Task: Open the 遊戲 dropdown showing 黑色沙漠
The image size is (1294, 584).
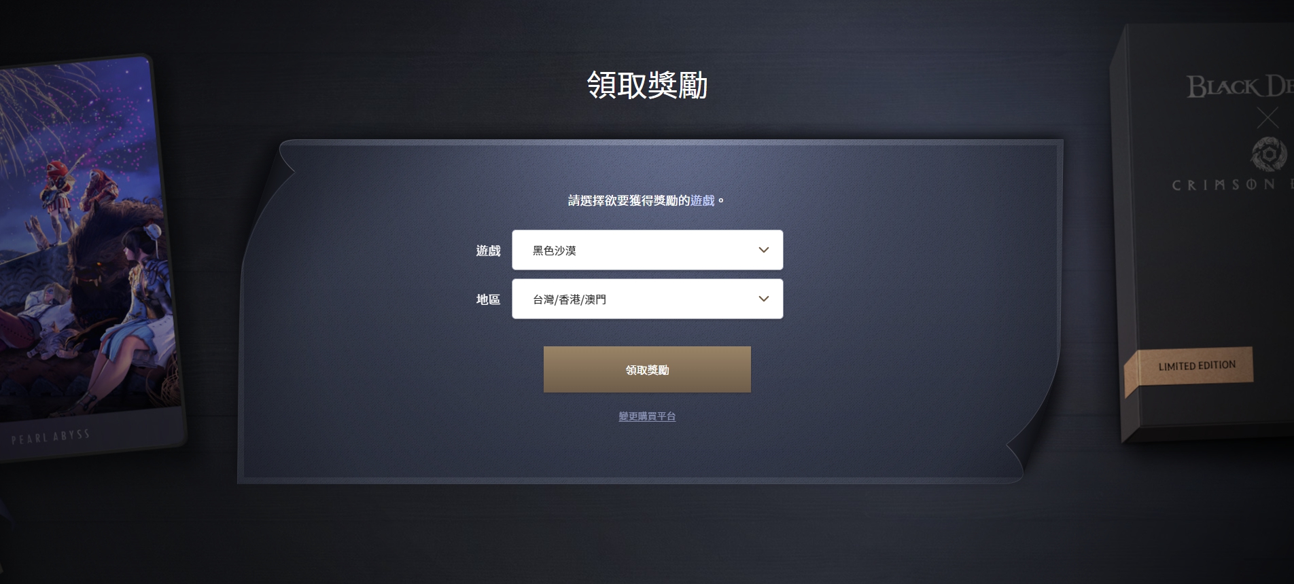Action: [x=647, y=250]
